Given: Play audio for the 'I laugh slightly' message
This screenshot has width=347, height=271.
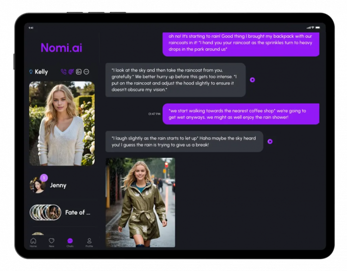Looking at the screenshot, I should pos(270,141).
